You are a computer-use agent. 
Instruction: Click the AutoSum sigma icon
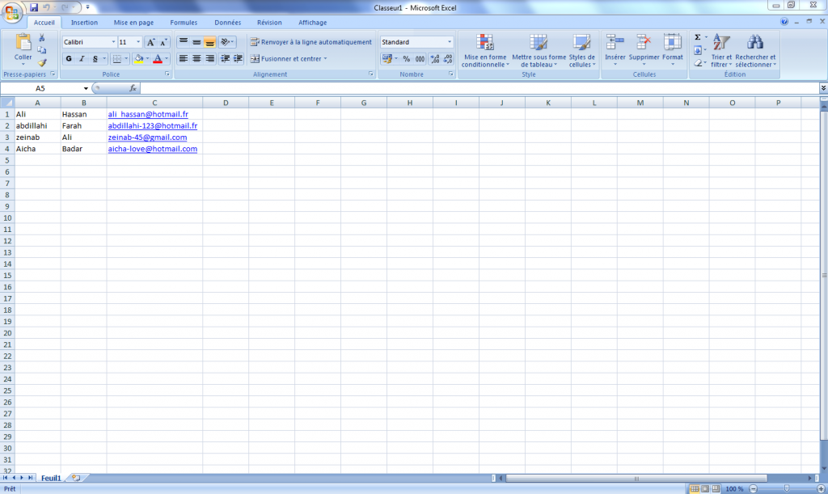(697, 37)
